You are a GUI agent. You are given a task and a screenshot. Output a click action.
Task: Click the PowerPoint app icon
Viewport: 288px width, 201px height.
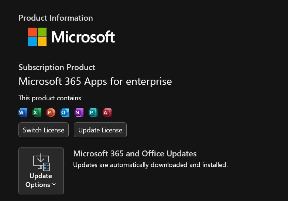click(x=51, y=112)
